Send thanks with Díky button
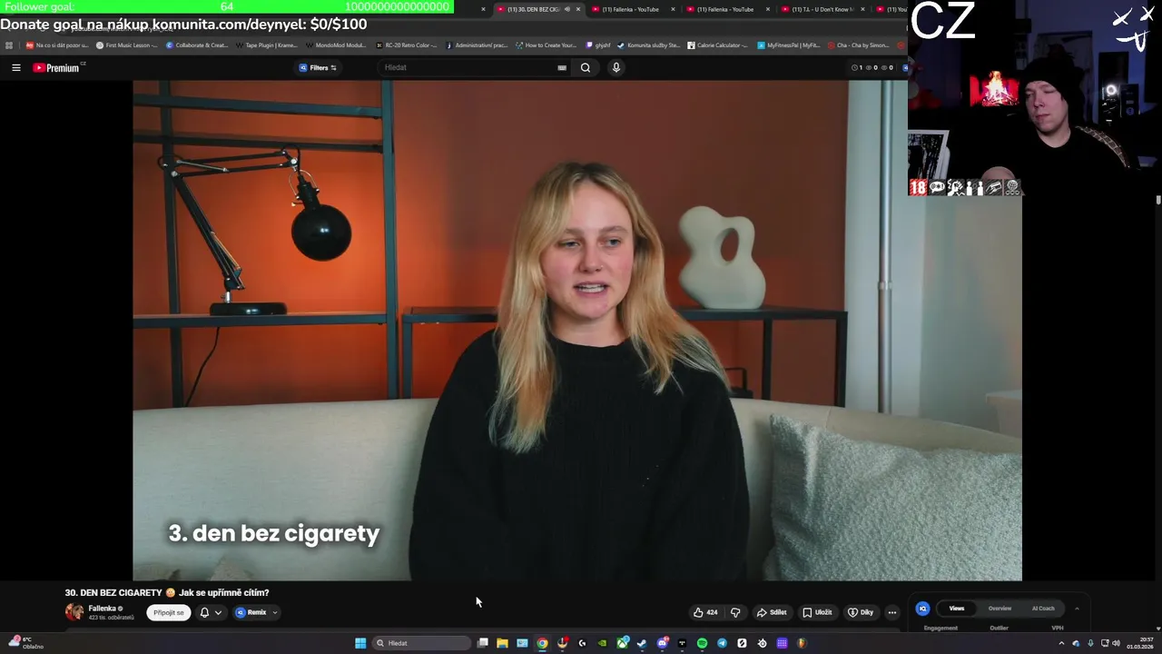 (861, 612)
